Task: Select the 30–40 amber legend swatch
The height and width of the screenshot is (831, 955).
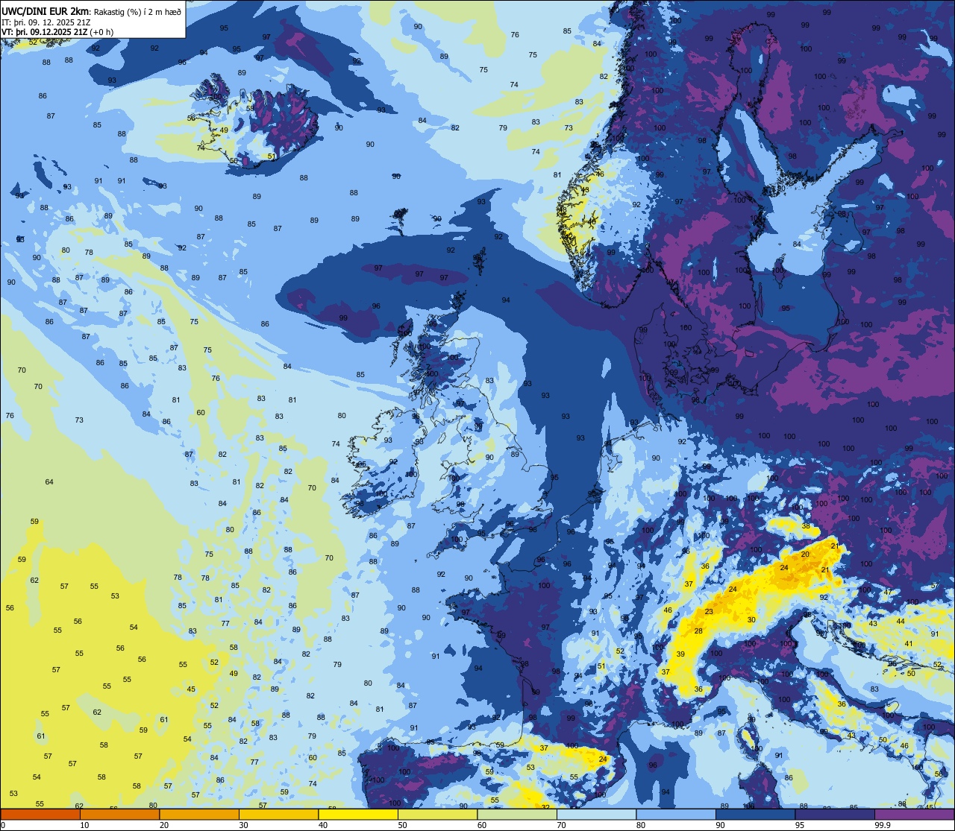Action: 278,814
